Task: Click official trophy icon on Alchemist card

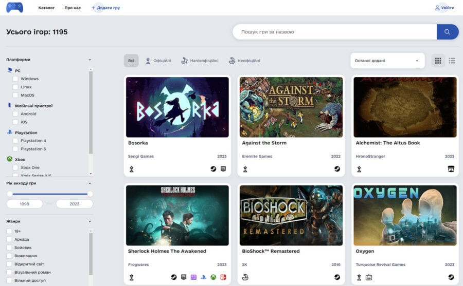Action: [x=359, y=169]
